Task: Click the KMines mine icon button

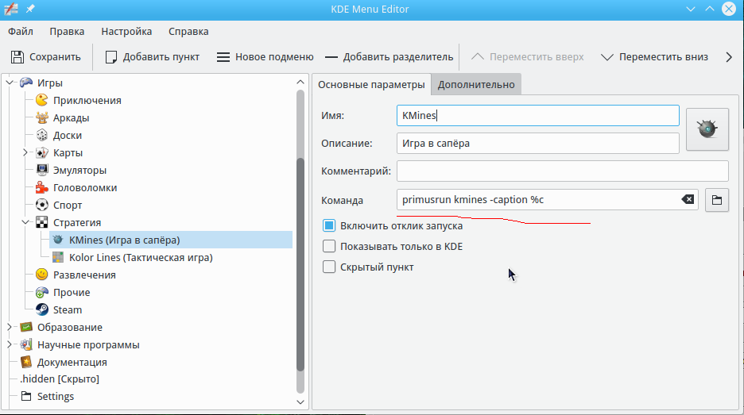Action: [707, 129]
